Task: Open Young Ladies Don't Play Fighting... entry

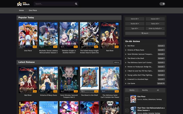Action: 140,75
